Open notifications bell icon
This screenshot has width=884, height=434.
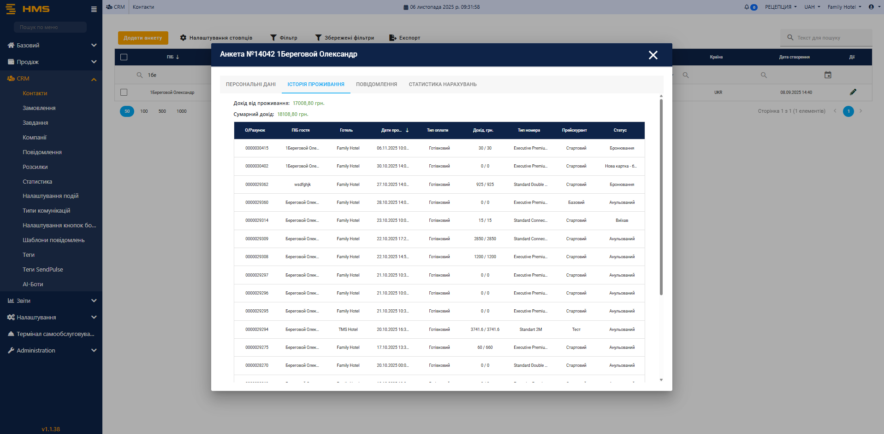(x=747, y=7)
